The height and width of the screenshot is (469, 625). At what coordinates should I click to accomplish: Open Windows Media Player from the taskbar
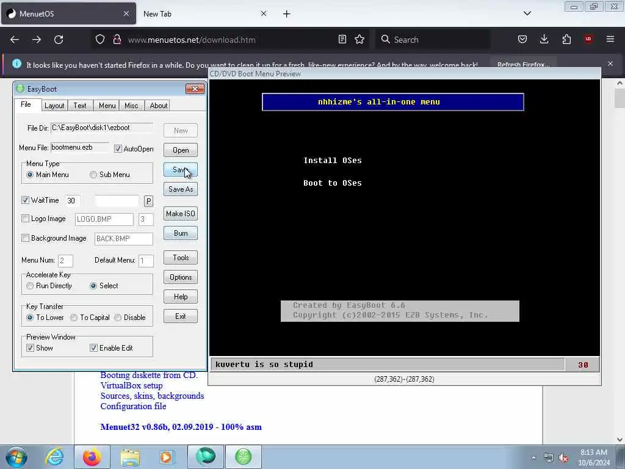pos(167,457)
